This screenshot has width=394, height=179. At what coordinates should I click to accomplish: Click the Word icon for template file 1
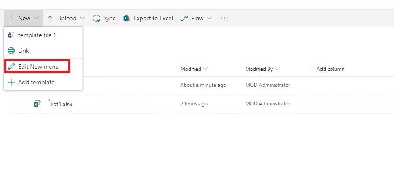11,35
